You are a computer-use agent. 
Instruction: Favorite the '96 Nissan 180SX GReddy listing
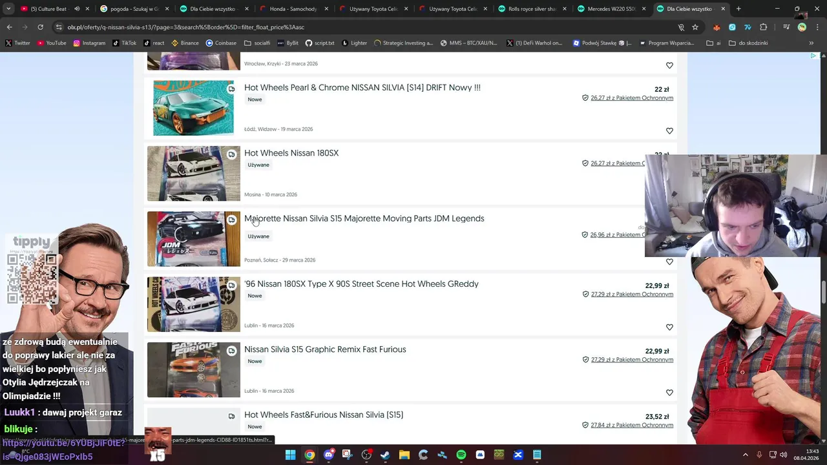click(x=669, y=327)
